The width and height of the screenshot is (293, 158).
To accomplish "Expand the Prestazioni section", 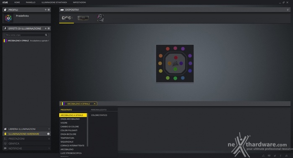I will click(x=26, y=139).
